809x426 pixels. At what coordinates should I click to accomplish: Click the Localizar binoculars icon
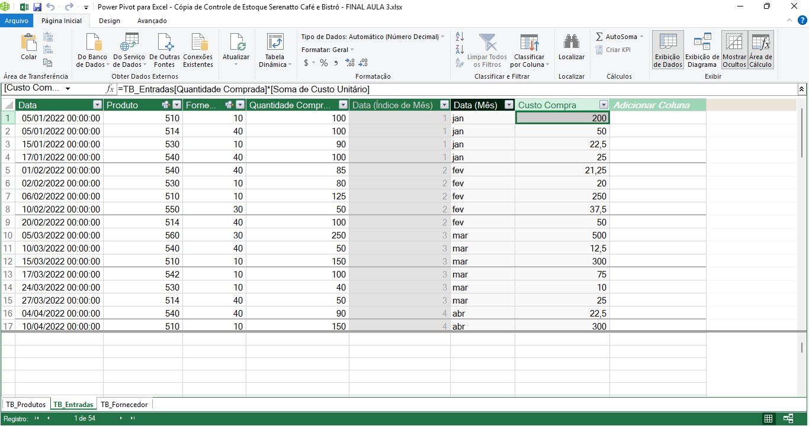572,43
